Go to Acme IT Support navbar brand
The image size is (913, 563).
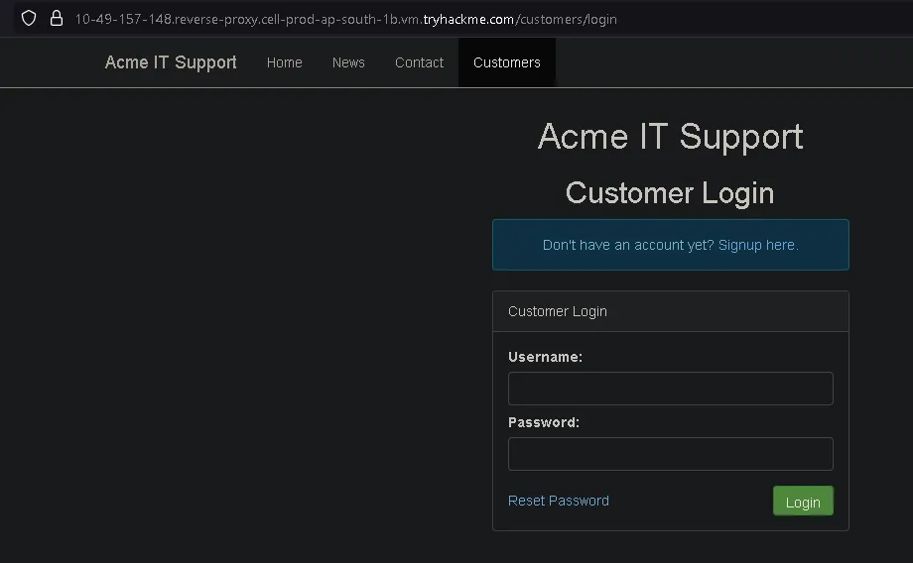[171, 62]
